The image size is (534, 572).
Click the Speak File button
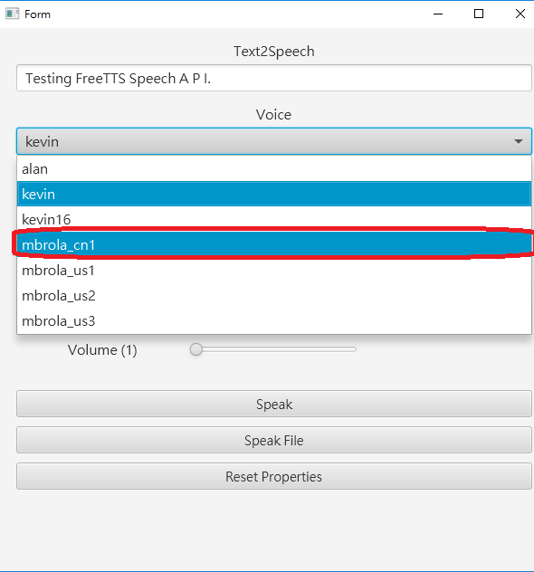274,440
